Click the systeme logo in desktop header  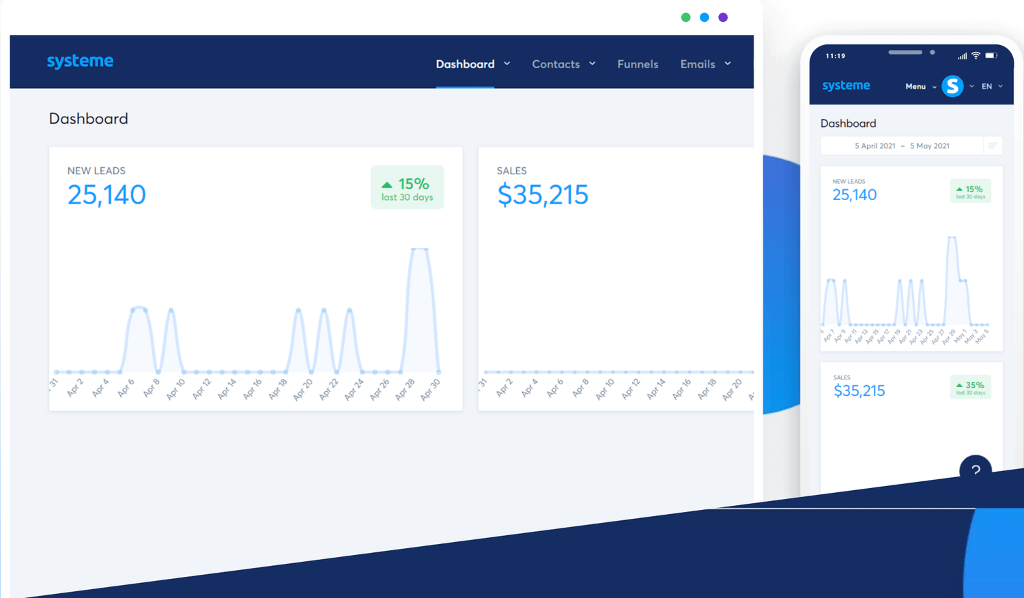pos(80,61)
